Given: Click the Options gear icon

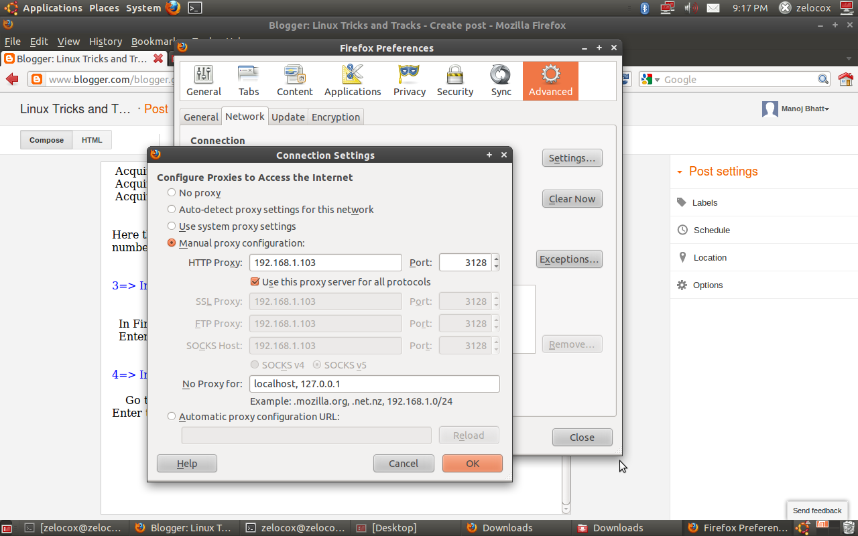Looking at the screenshot, I should click(682, 285).
